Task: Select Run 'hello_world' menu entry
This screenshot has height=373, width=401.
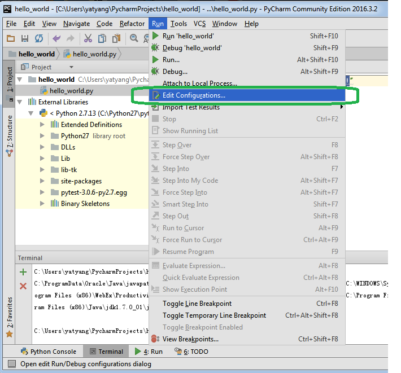Action: click(247, 36)
